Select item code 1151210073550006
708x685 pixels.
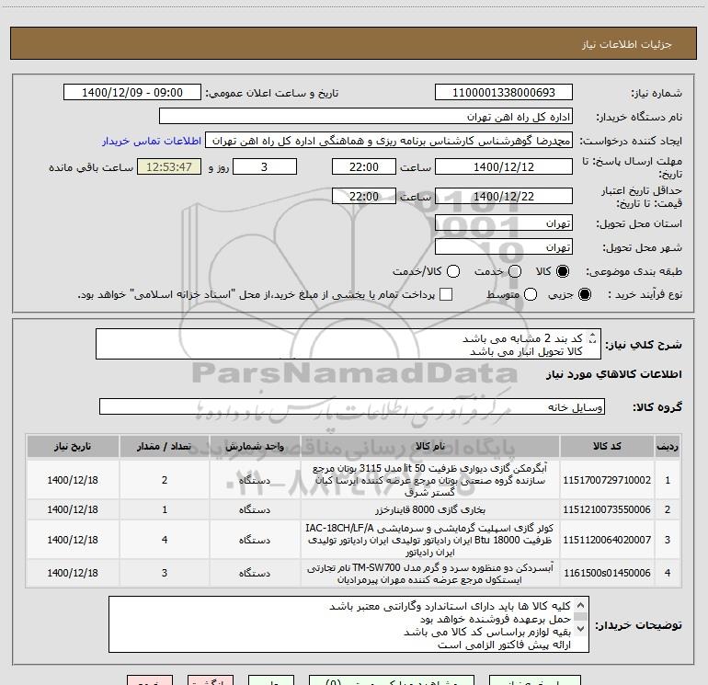(607, 509)
